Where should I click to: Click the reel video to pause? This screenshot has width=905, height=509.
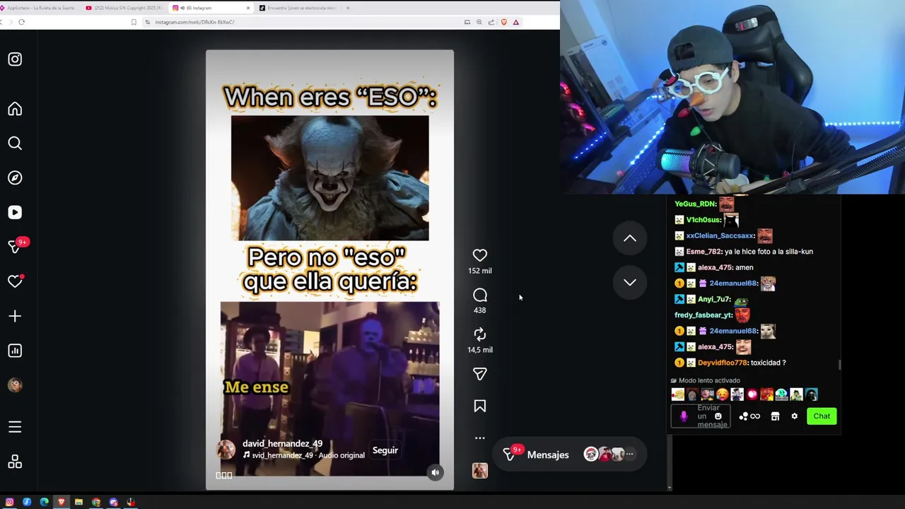(329, 269)
